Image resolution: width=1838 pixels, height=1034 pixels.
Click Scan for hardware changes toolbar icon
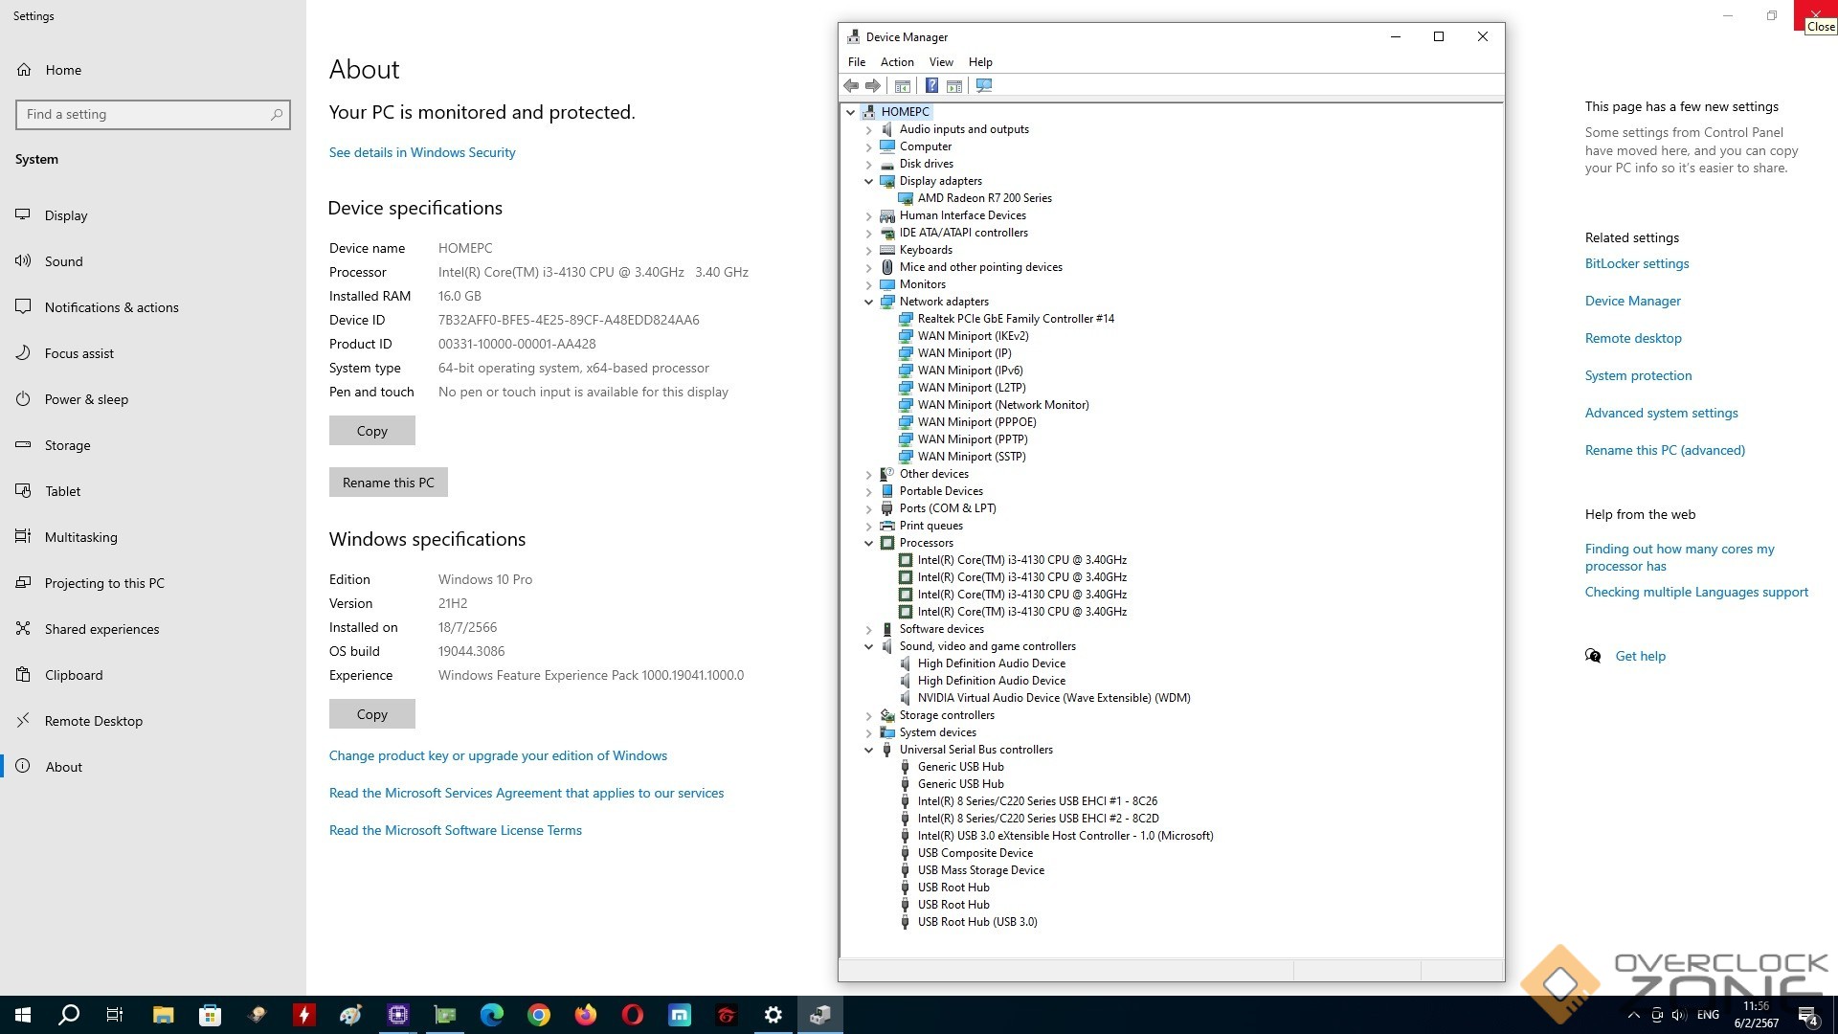[983, 86]
